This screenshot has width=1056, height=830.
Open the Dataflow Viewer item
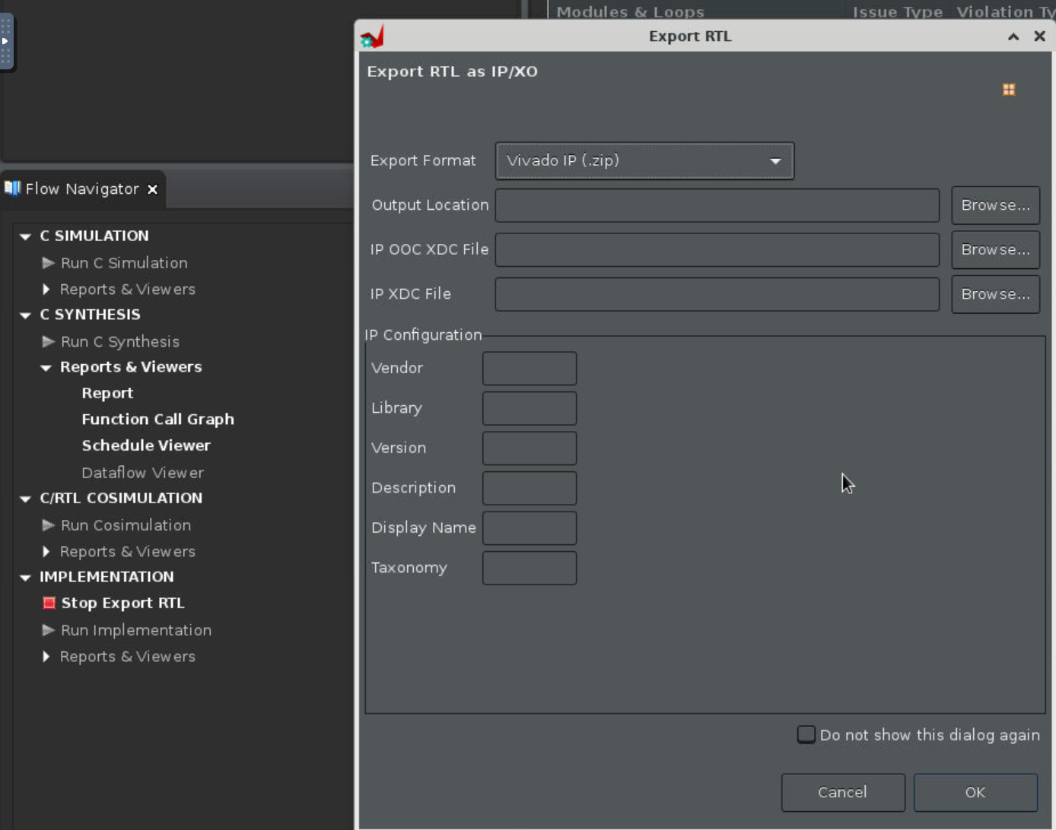tap(142, 473)
